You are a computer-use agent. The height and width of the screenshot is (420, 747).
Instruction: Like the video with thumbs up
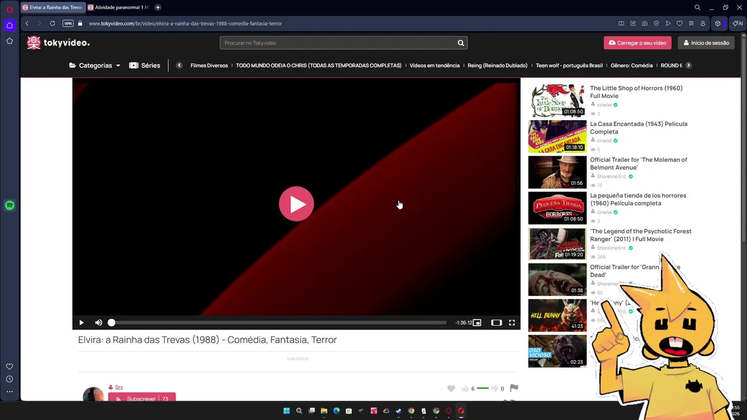pyautogui.click(x=465, y=388)
